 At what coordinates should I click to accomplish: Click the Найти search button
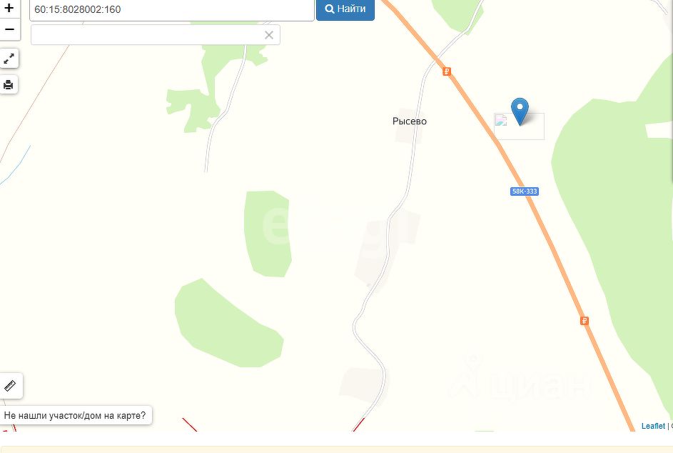pos(345,9)
